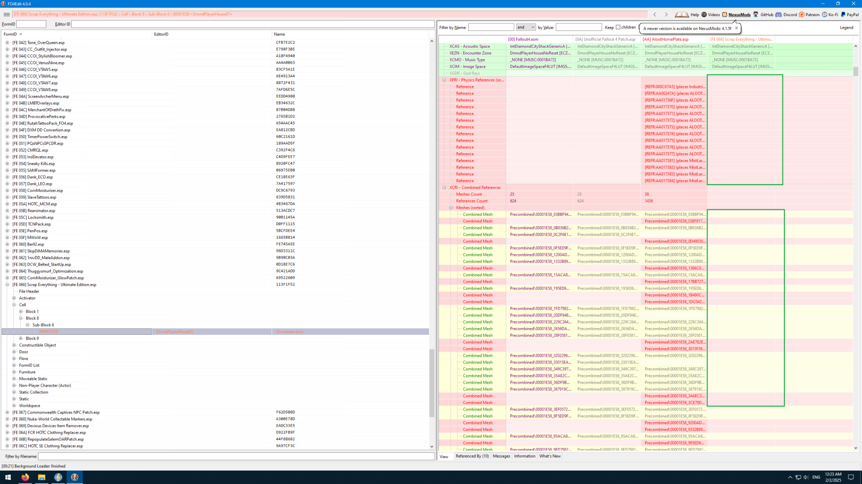The image size is (862, 484).
Task: Click the back navigation arrow
Action: point(655,14)
